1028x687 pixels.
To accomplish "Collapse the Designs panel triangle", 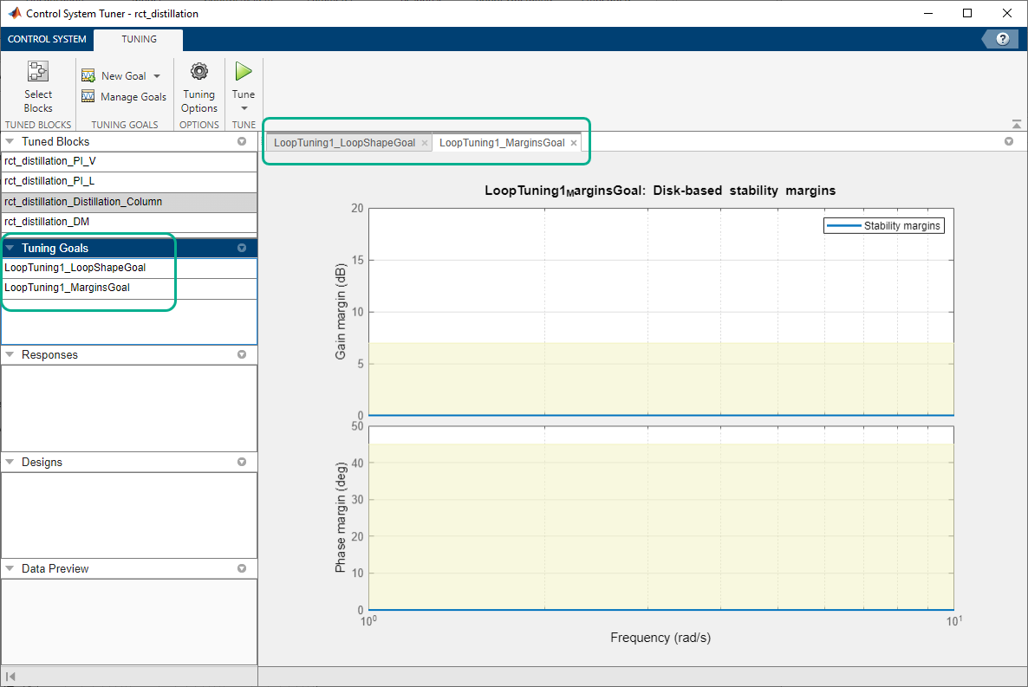I will click(10, 462).
